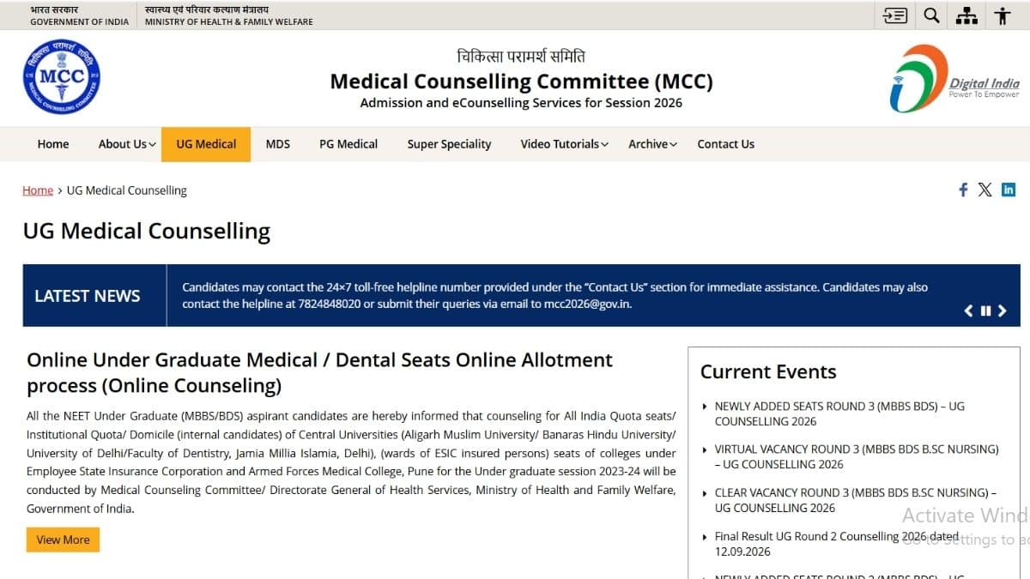Expand the Video Tutorials dropdown

click(564, 144)
